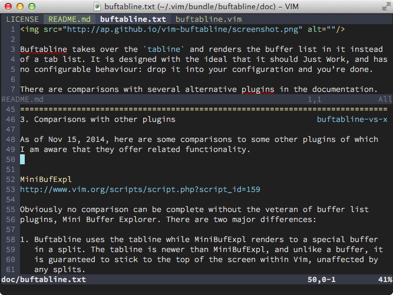The width and height of the screenshot is (393, 295).
Task: Click line number 46 in the gutter
Action: 11,119
